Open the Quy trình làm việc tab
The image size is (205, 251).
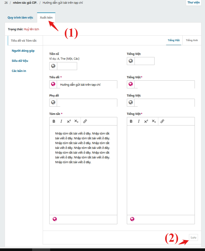point(20,18)
